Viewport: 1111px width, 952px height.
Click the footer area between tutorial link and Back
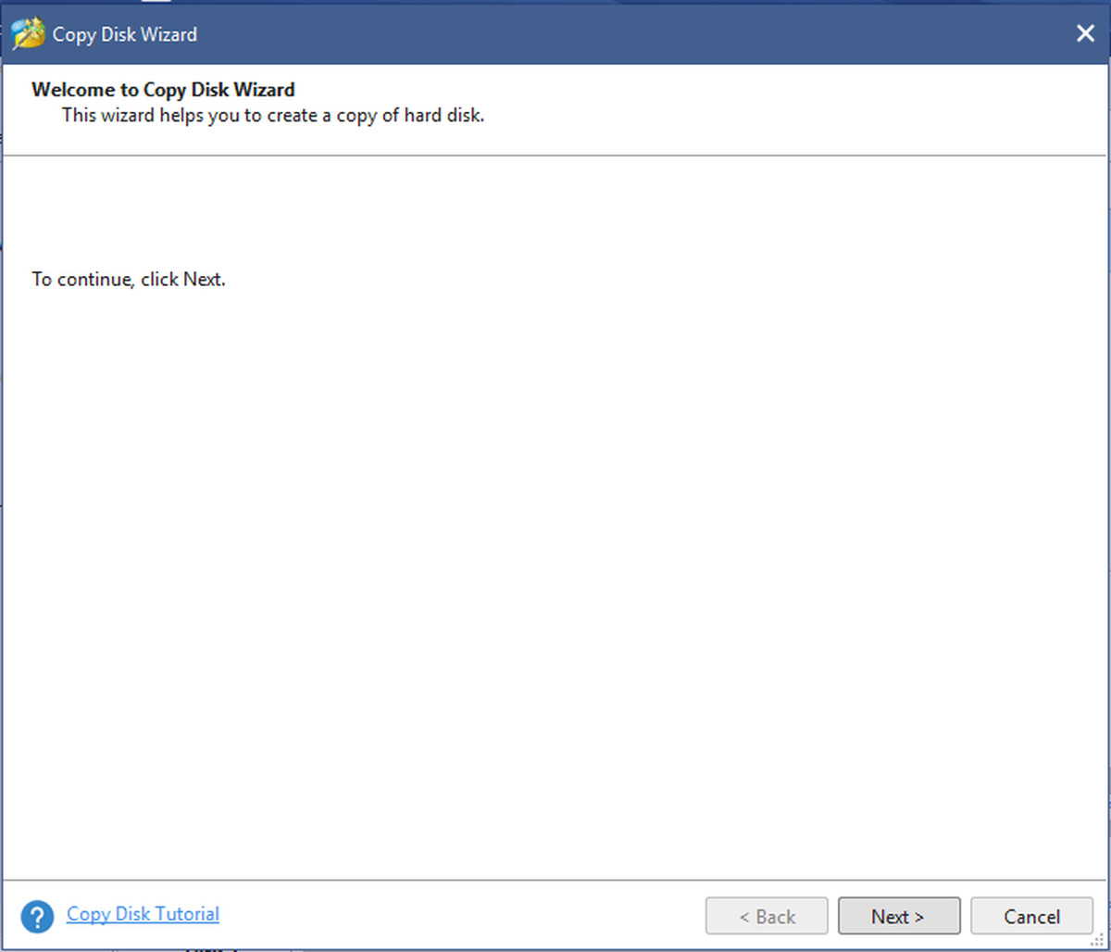[463, 916]
